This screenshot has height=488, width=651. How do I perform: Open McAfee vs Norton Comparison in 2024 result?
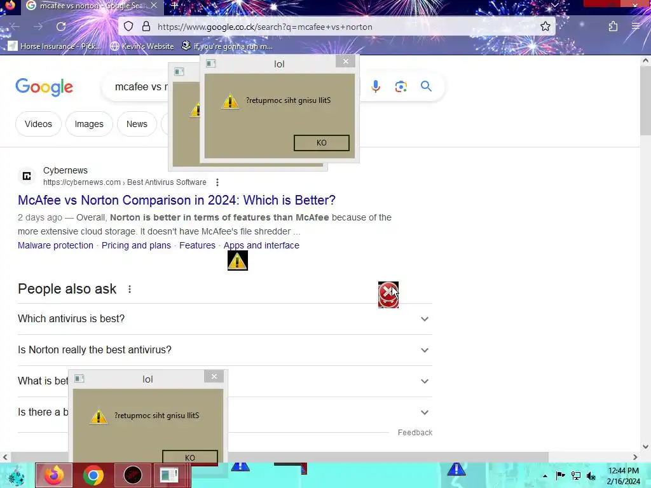point(177,200)
